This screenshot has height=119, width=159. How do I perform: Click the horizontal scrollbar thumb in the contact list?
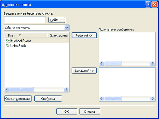pyautogui.click(x=22, y=89)
